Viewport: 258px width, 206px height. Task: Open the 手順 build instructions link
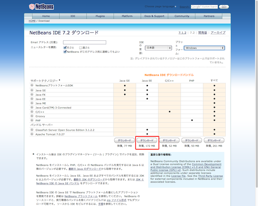[x=101, y=204]
